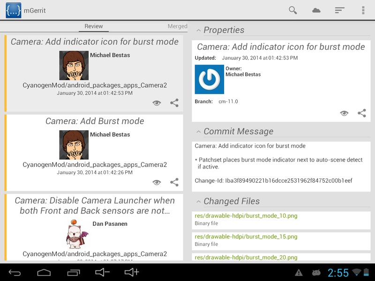Open recent apps navigation button

(74, 273)
